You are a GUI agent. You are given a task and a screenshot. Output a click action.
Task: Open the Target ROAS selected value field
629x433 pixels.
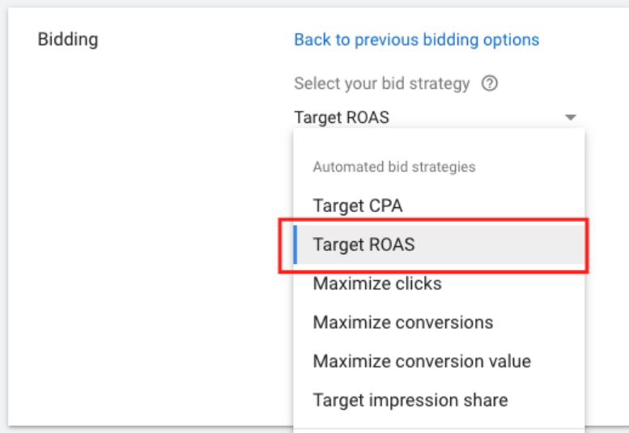[x=342, y=117]
